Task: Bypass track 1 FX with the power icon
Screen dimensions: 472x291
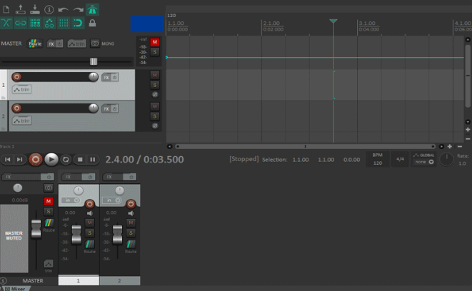Action: (115, 78)
